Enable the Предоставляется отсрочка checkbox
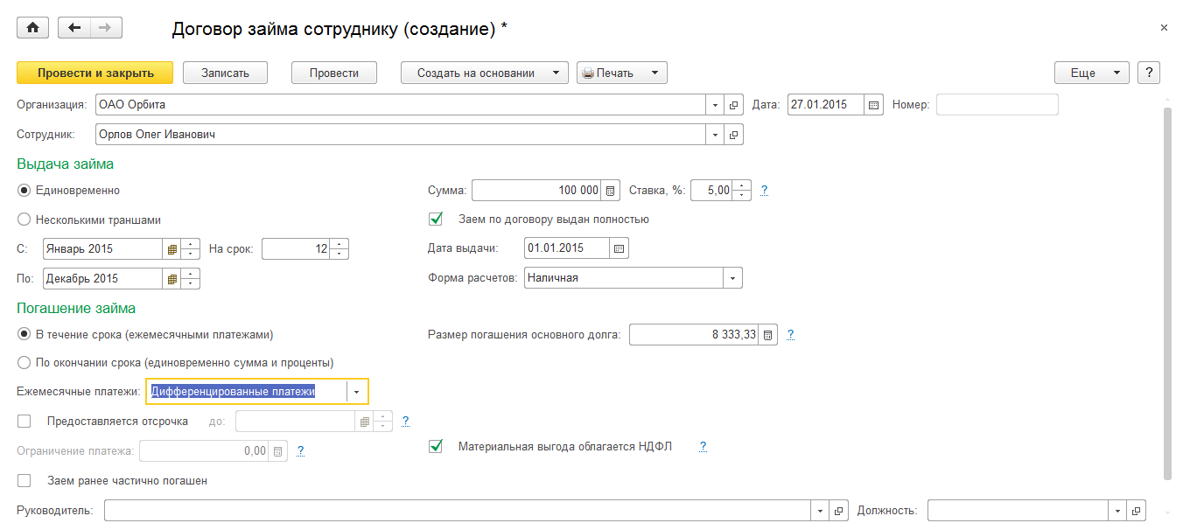 click(24, 422)
